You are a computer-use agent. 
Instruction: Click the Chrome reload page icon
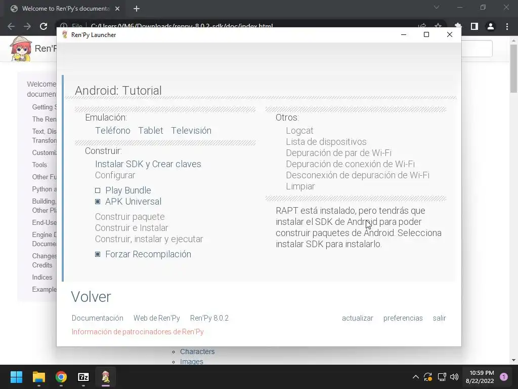coord(44,26)
